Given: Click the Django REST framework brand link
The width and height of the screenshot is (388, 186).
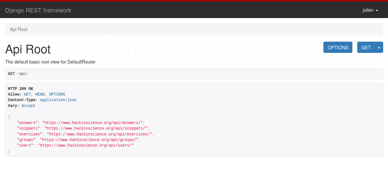Looking at the screenshot, I should [x=38, y=10].
